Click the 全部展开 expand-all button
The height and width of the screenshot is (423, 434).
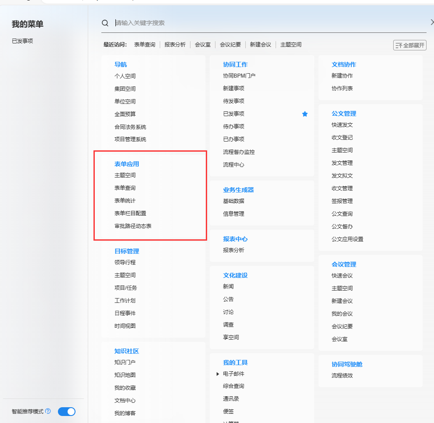410,45
